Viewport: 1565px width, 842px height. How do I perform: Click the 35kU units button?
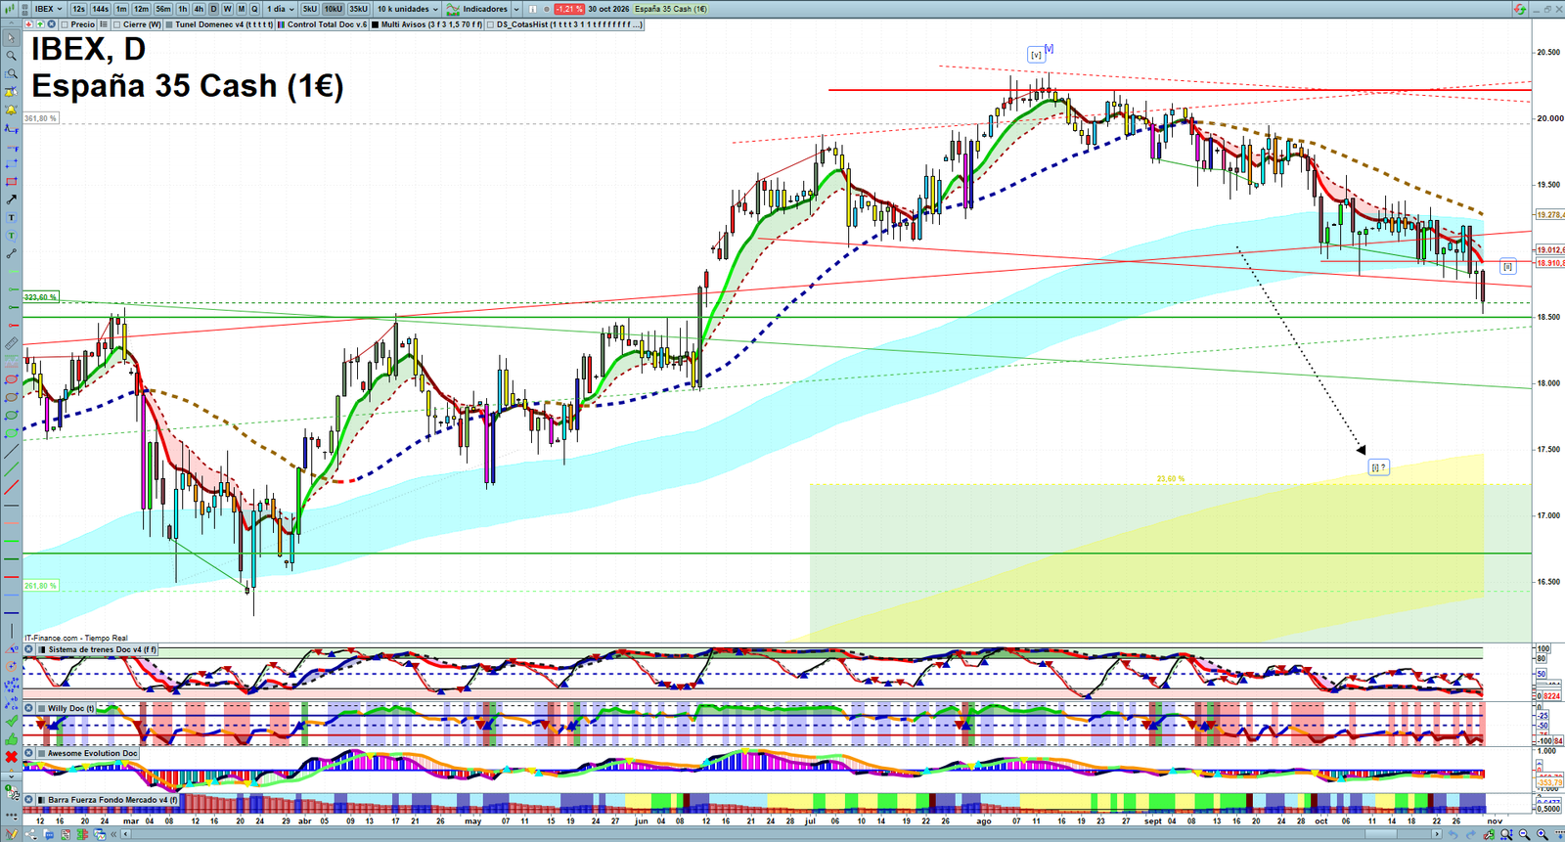359,9
